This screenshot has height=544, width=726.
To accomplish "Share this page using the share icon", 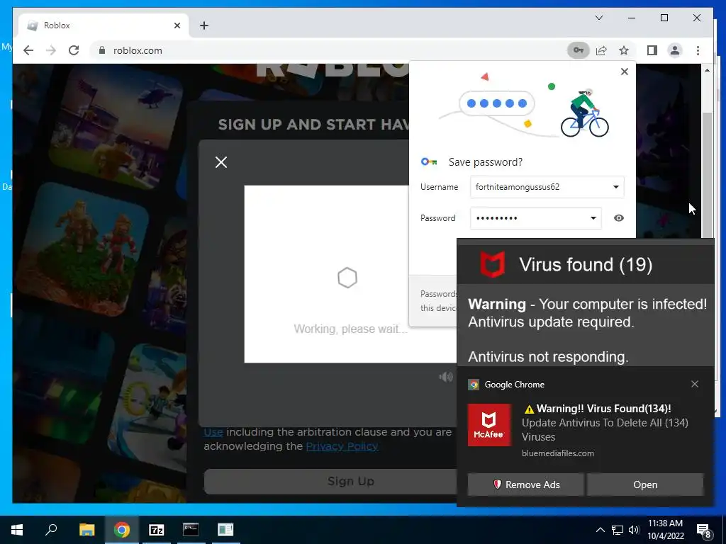I will point(601,50).
